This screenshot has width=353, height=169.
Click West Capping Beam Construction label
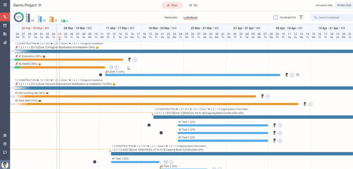(199, 113)
